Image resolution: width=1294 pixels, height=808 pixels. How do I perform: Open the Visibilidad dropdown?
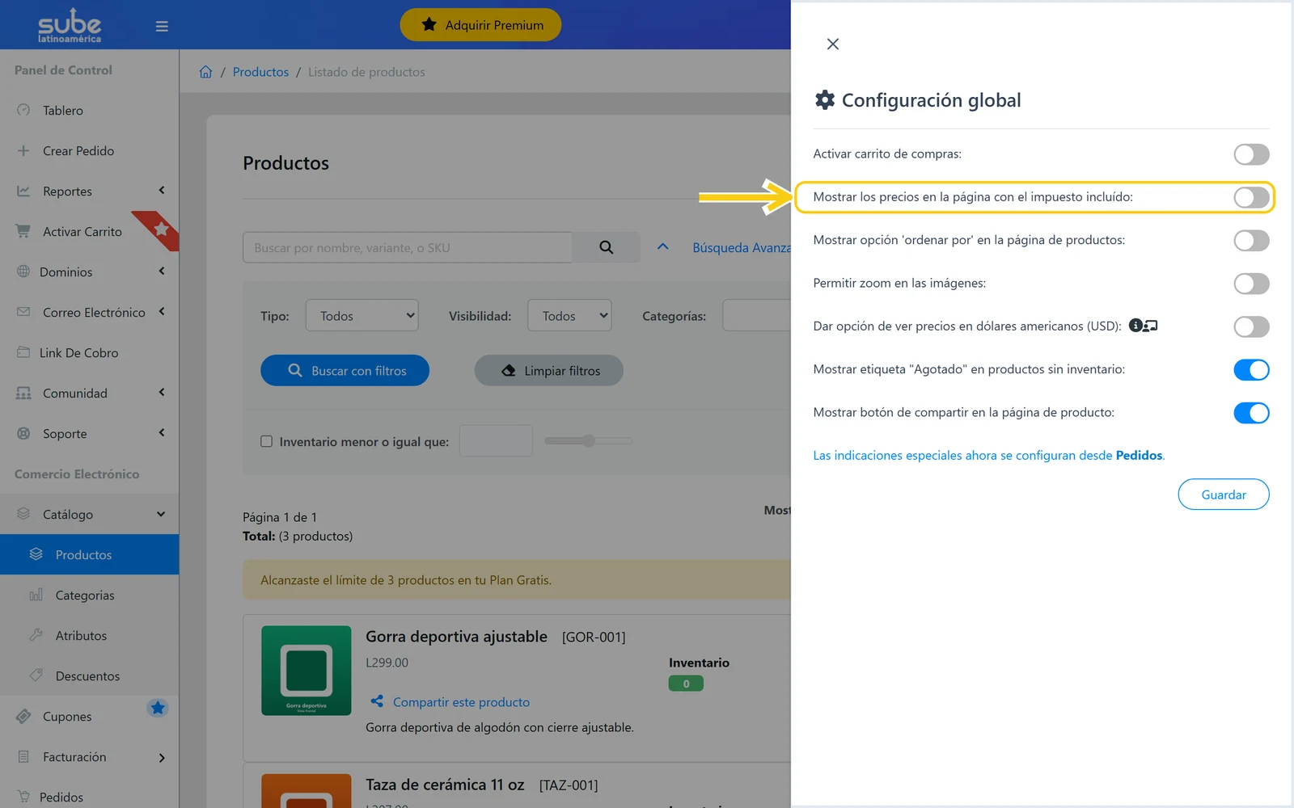point(569,315)
